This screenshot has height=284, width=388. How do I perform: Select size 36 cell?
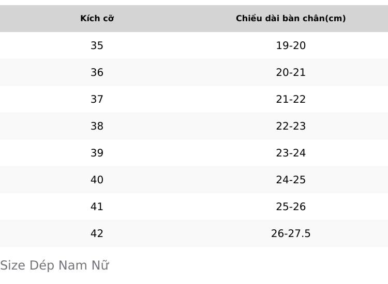(97, 72)
